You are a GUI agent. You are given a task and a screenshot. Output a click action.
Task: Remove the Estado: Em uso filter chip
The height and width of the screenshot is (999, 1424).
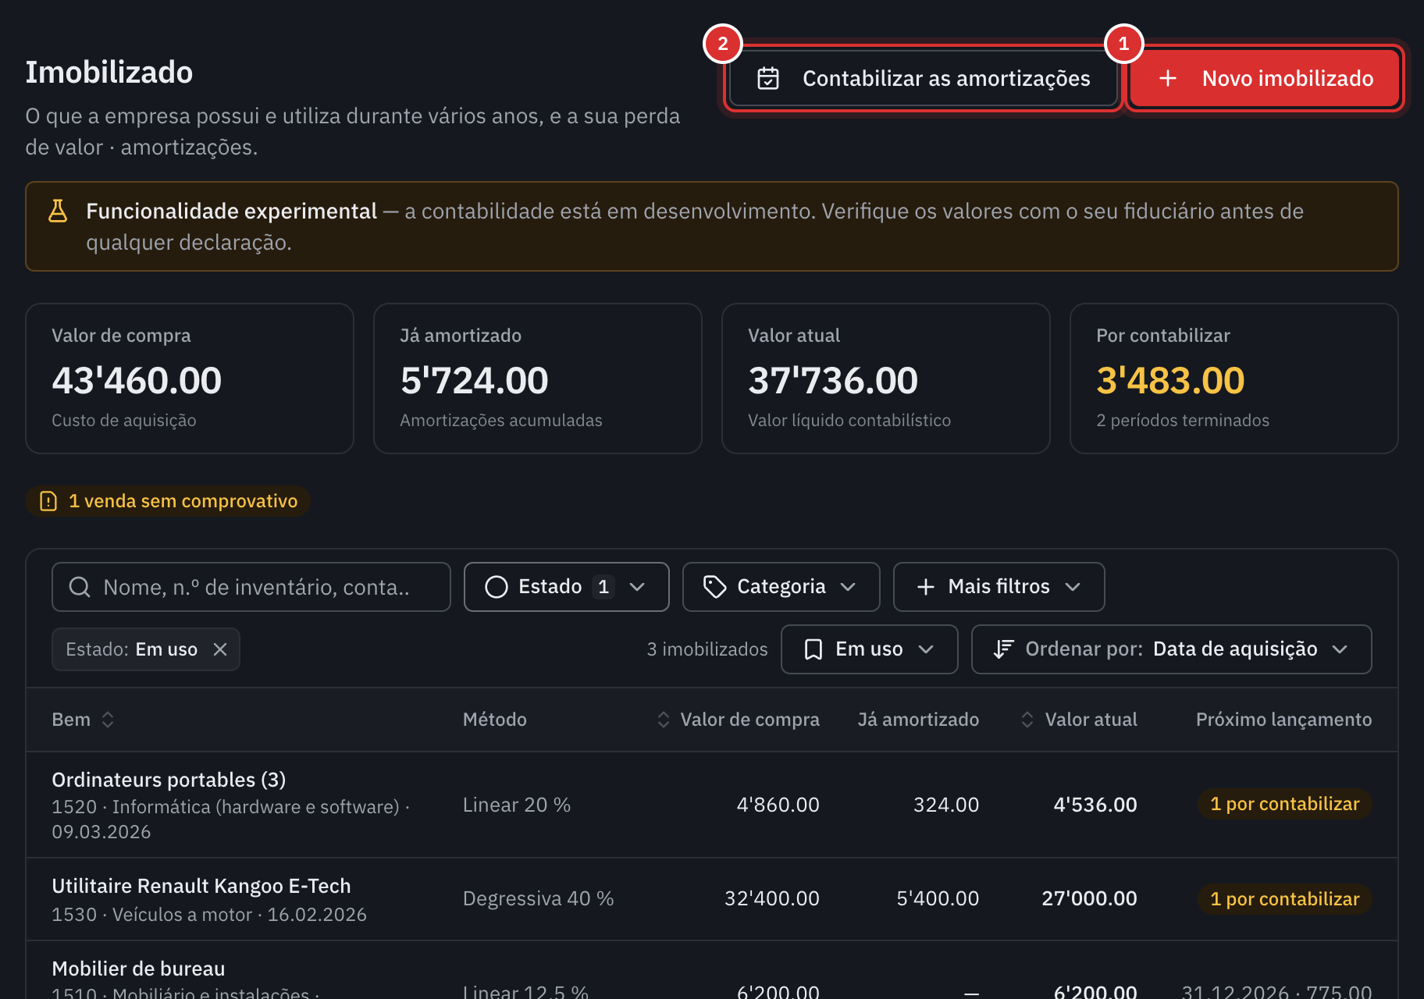point(220,649)
